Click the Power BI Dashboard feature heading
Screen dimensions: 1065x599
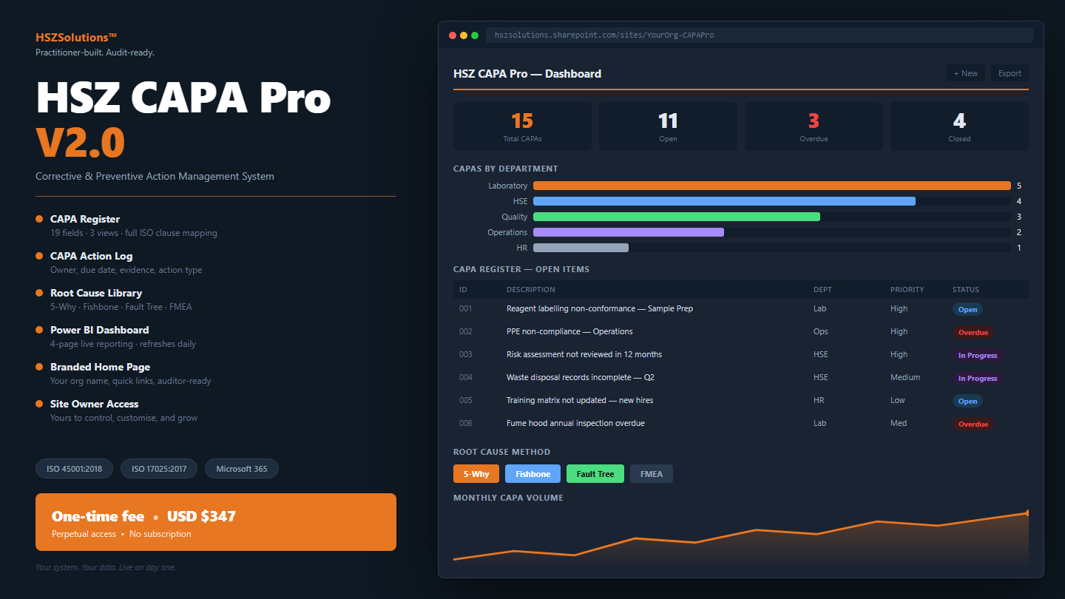pos(100,330)
